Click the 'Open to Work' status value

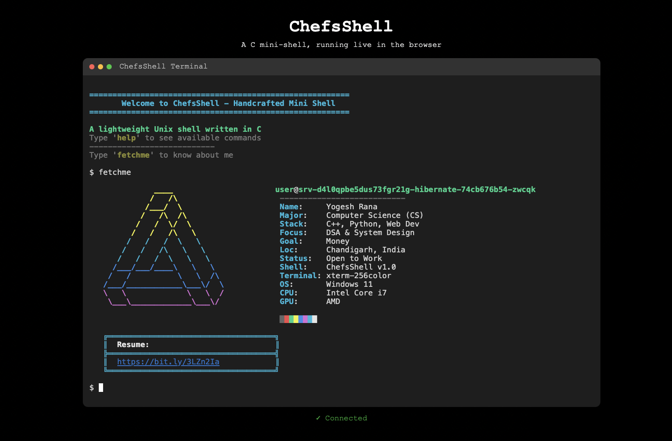(x=354, y=258)
